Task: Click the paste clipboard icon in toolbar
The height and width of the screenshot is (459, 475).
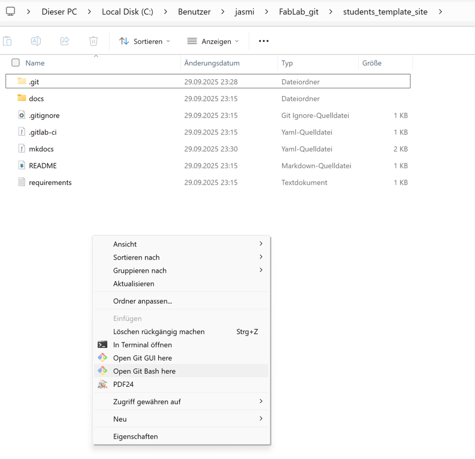Action: click(7, 41)
